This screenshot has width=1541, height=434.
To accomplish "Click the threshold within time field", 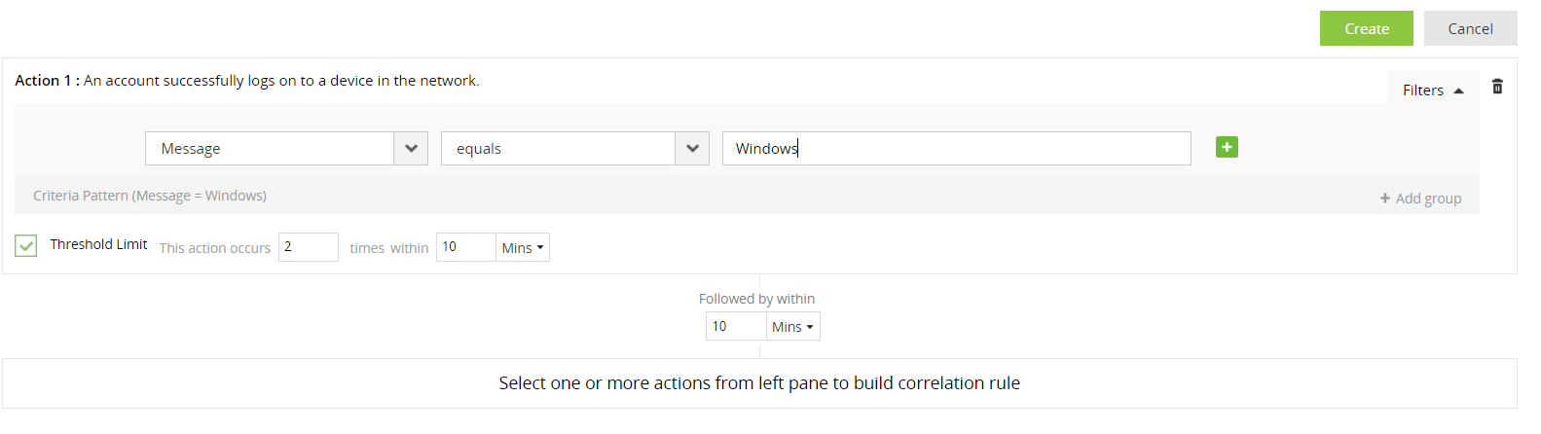I will (465, 247).
